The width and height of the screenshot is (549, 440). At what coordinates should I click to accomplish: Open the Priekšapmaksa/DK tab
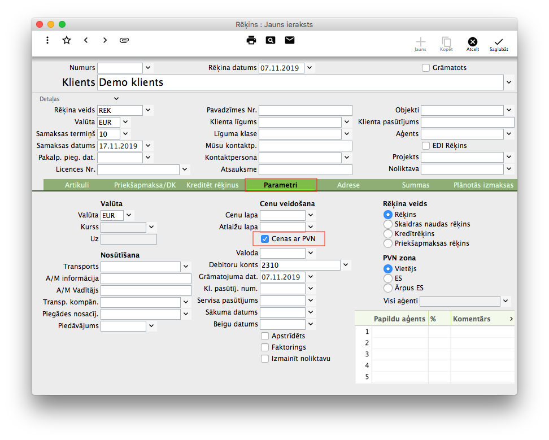pos(145,185)
